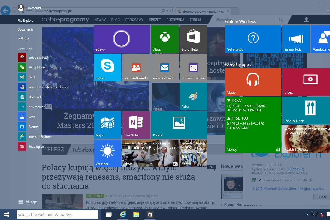Open the Maps tile
This screenshot has height=220, width=330.
[107, 125]
